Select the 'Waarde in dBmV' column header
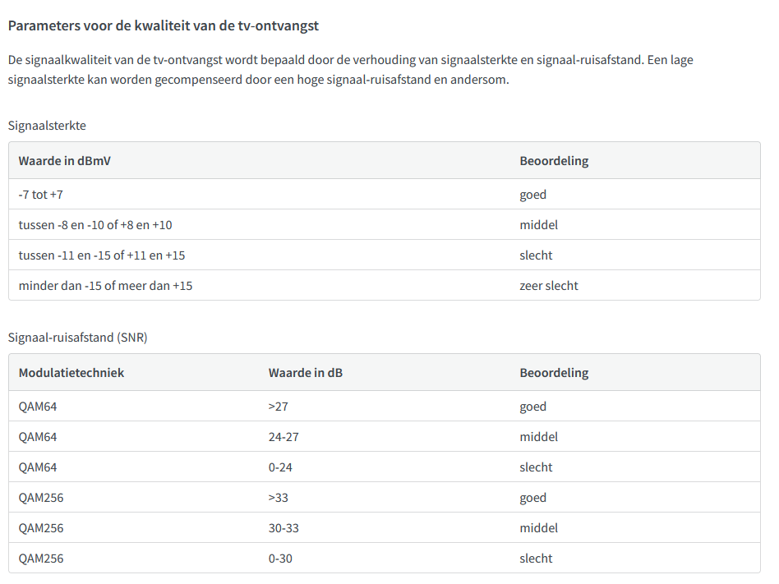The width and height of the screenshot is (779, 584). coord(65,161)
